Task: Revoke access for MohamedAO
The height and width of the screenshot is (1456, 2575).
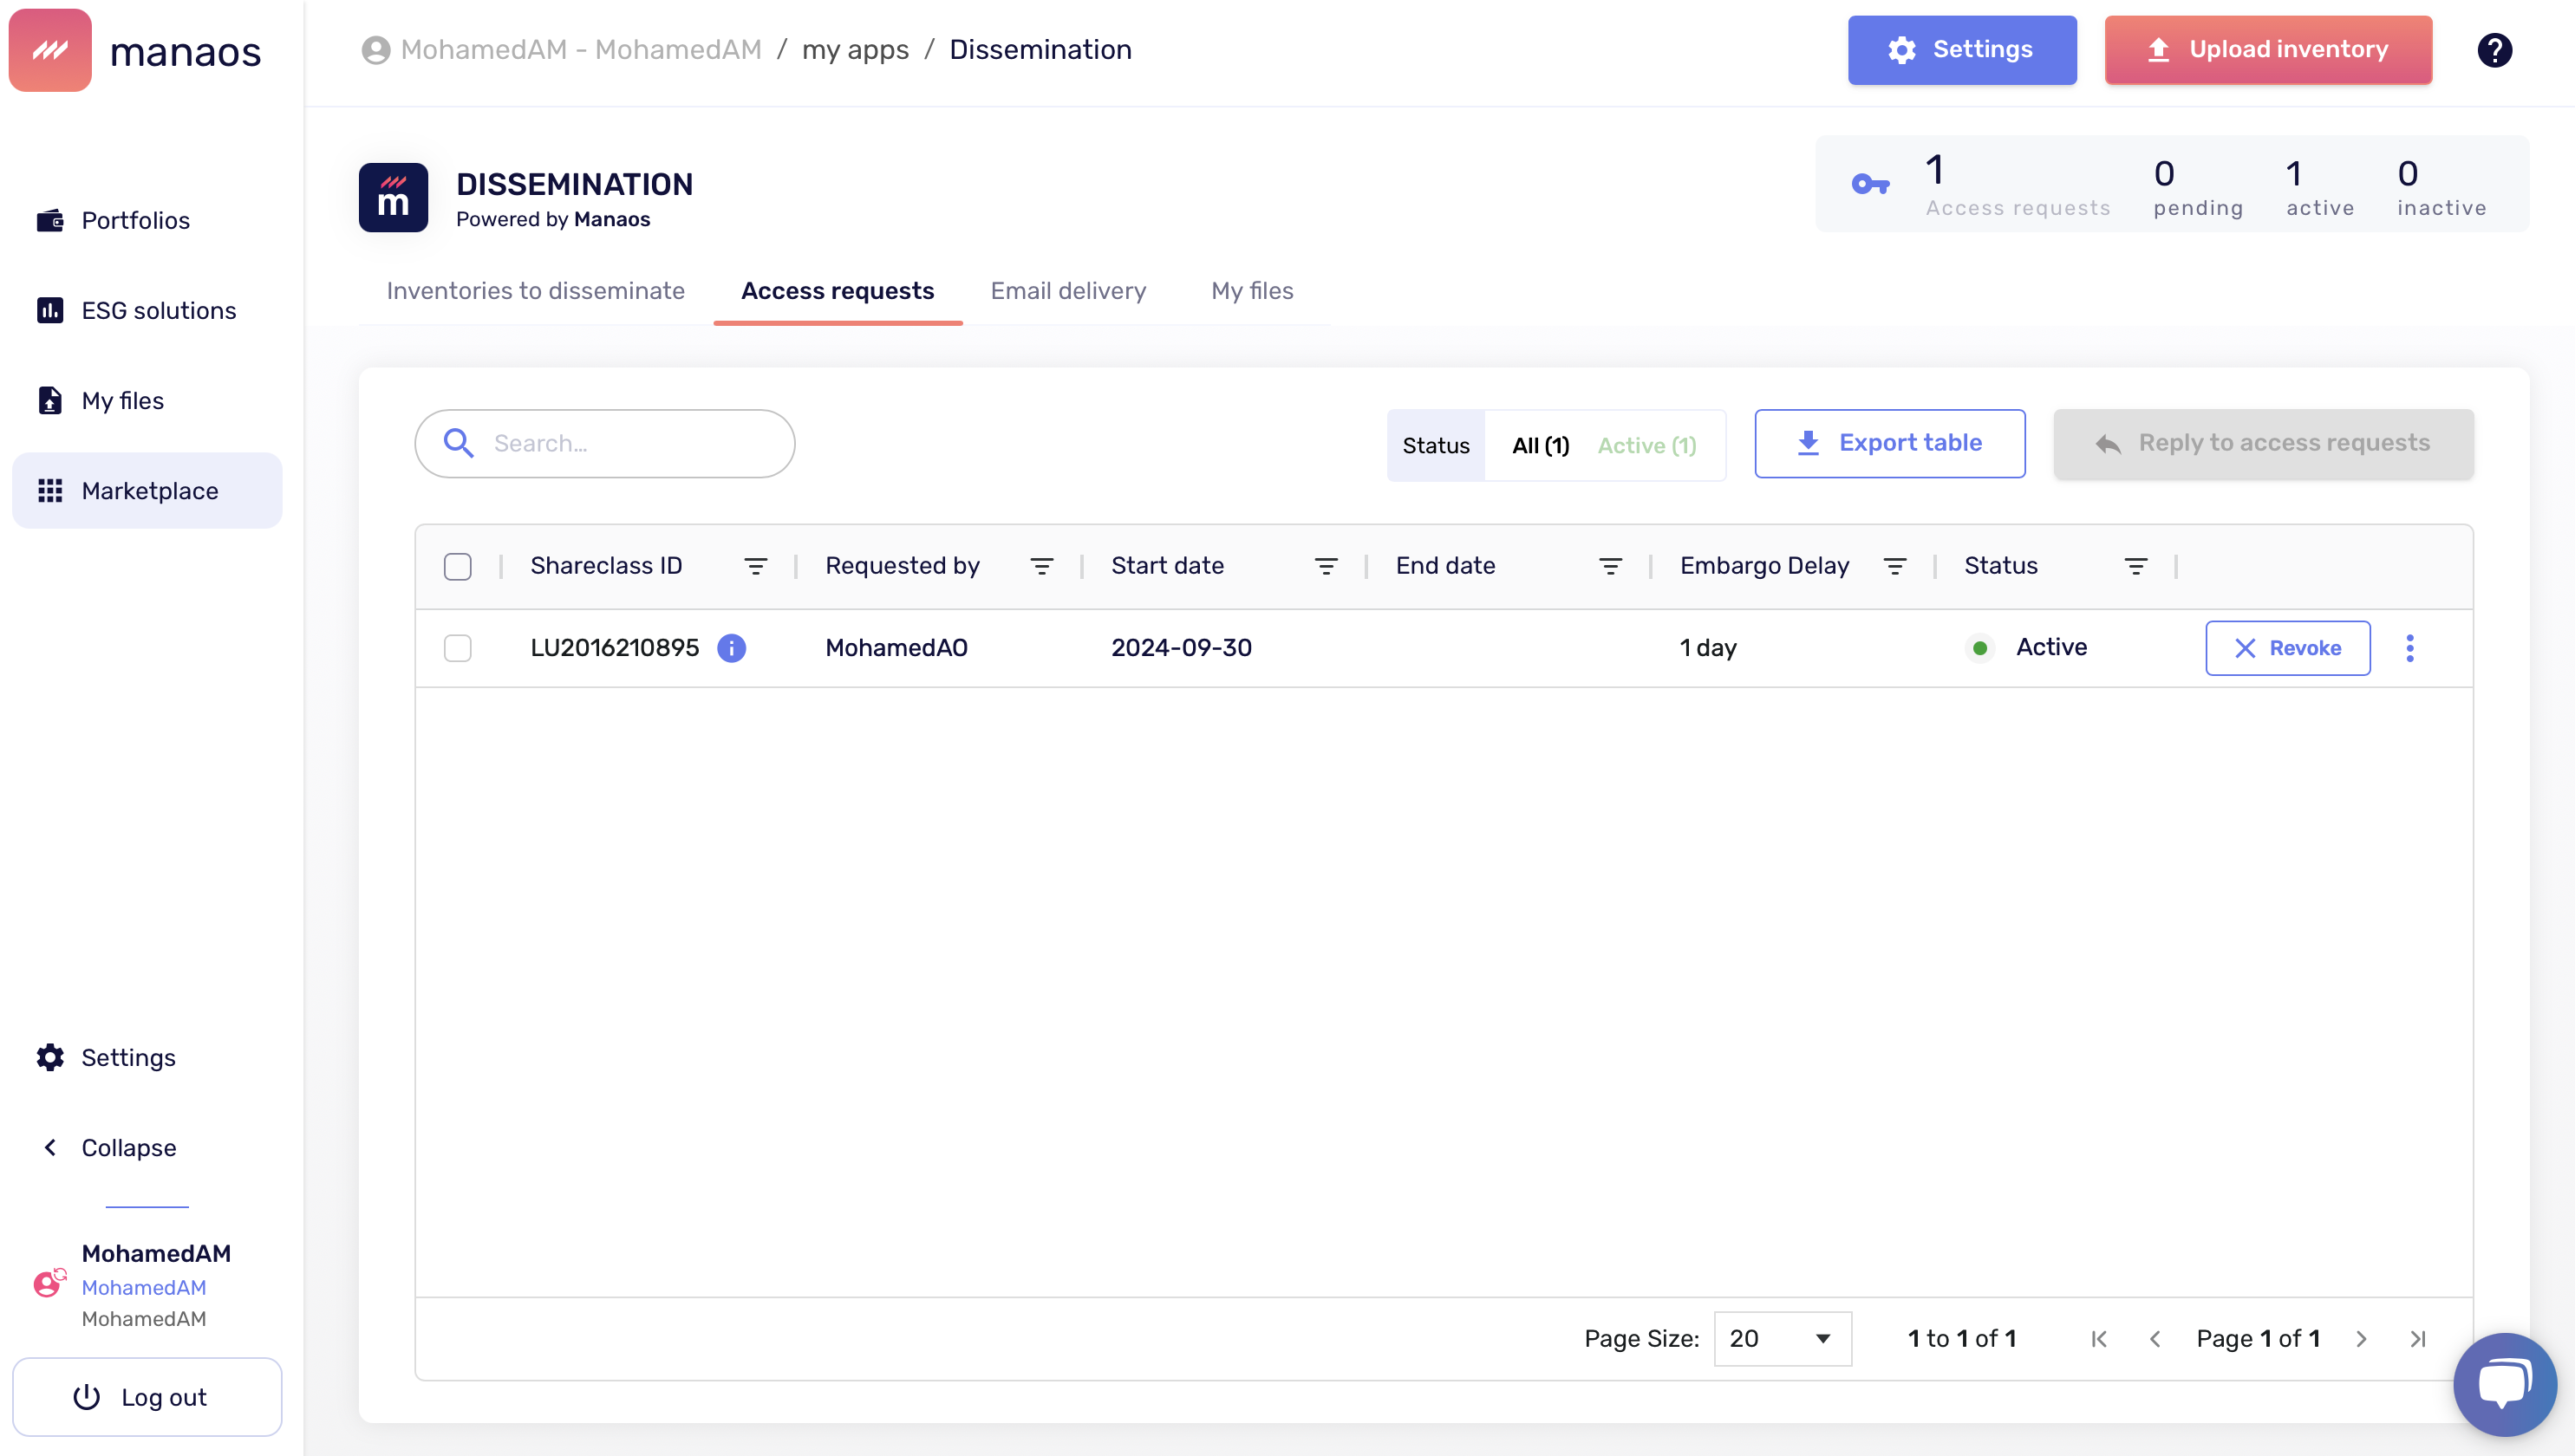Action: pyautogui.click(x=2287, y=648)
